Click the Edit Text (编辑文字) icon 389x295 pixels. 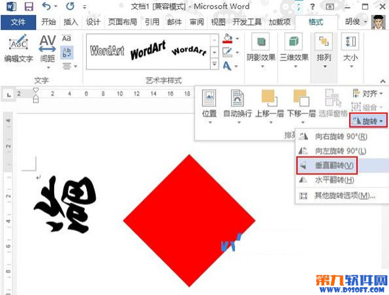click(18, 42)
